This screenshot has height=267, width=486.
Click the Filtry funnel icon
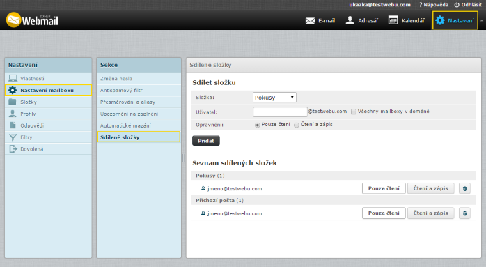pos(13,137)
